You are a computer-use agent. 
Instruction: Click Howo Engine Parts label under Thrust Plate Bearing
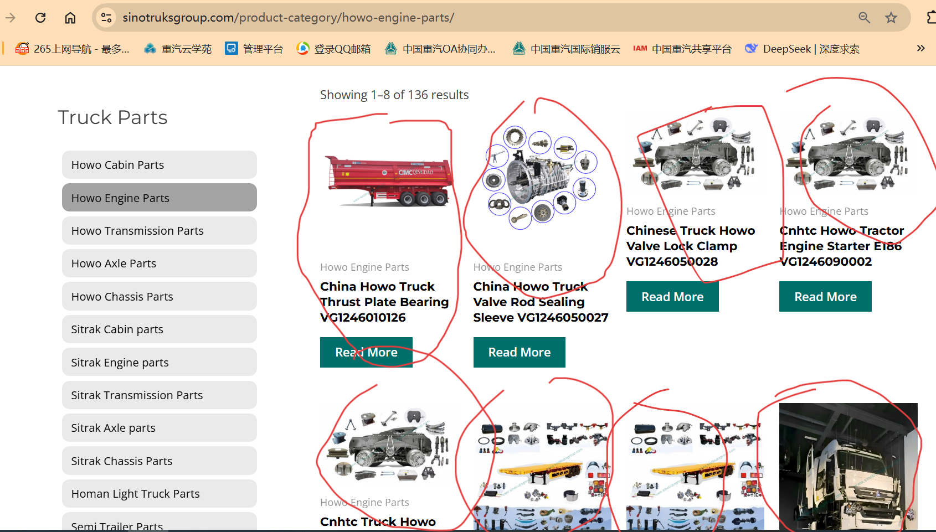point(364,267)
